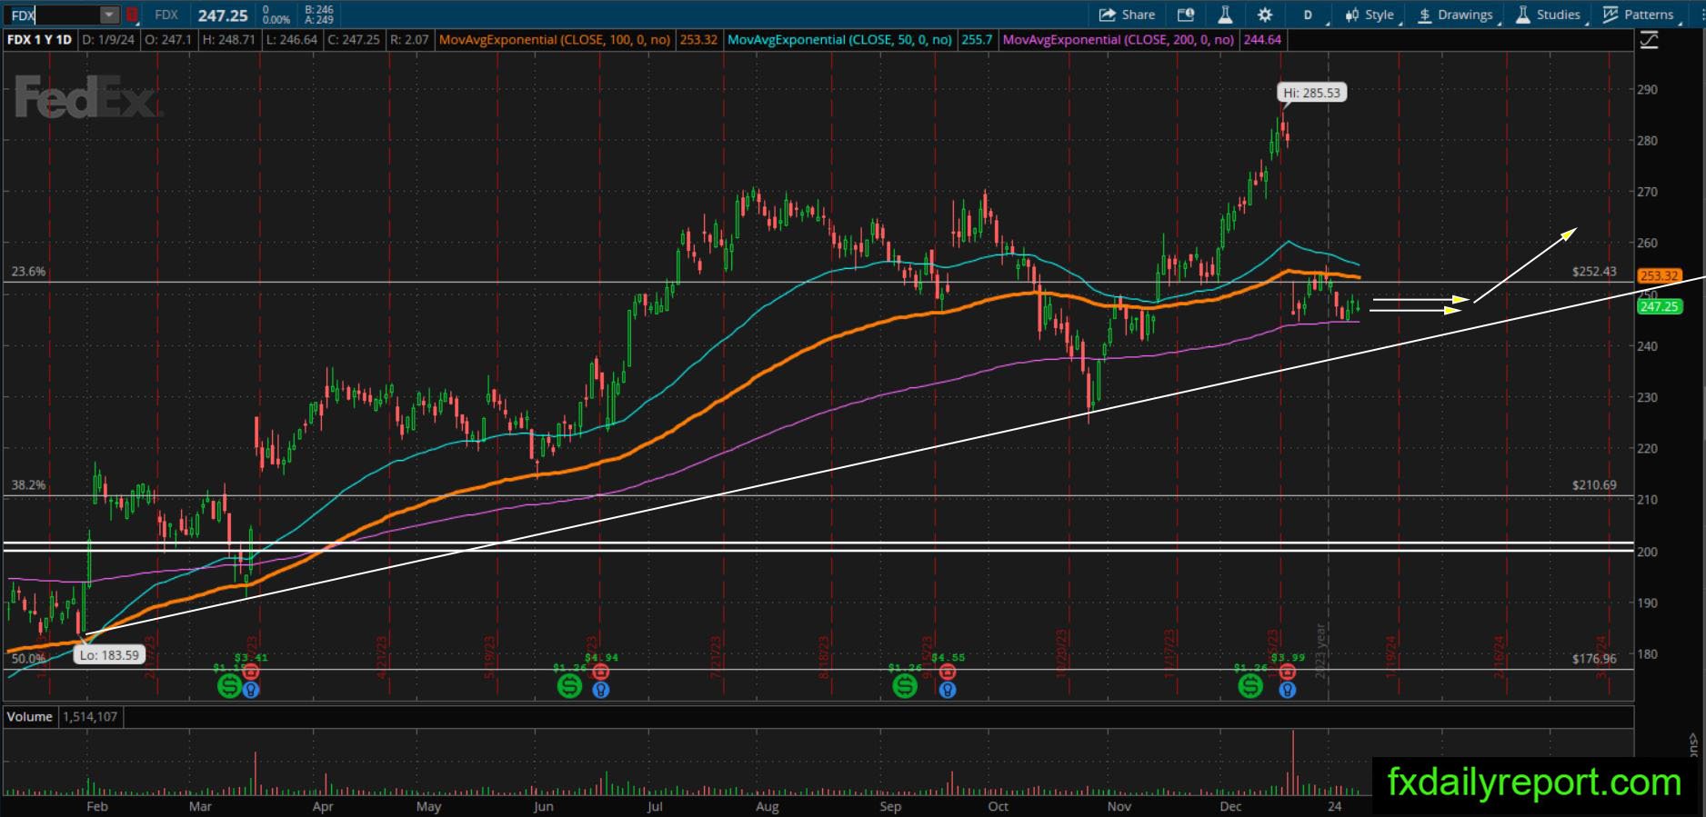
Task: Click the $176.96 Fibonacci price label
Action: coord(1594,659)
